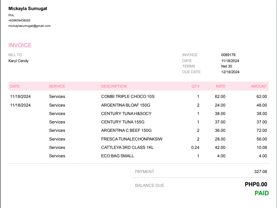Image resolution: width=277 pixels, height=208 pixels.
Task: Click the RATE column header
Action: (x=220, y=86)
